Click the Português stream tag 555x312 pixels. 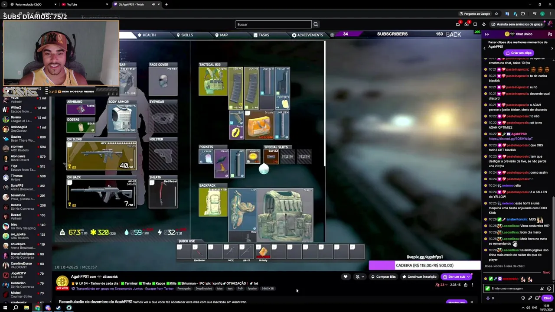183,289
